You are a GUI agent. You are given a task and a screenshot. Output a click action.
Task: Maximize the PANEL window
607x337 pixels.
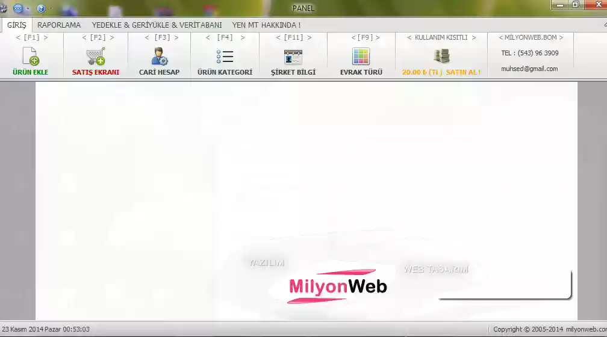pos(575,5)
